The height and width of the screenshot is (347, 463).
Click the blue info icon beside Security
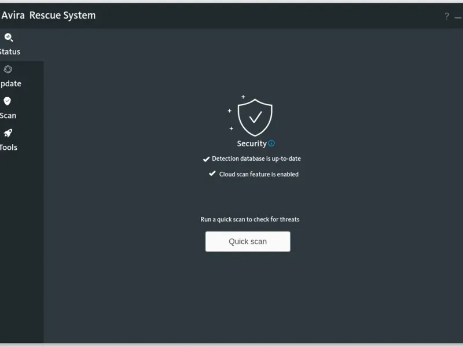coord(271,143)
